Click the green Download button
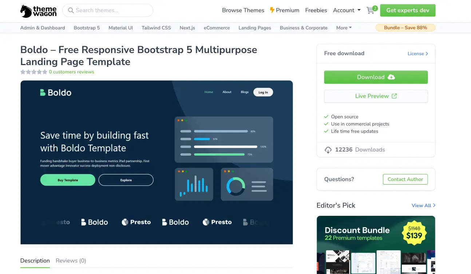This screenshot has height=274, width=471. [x=376, y=77]
